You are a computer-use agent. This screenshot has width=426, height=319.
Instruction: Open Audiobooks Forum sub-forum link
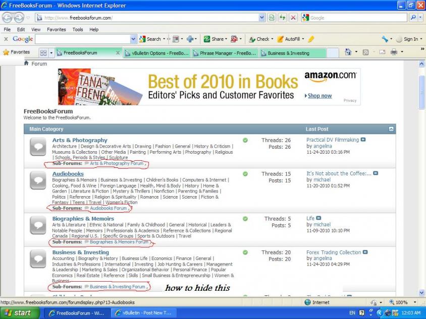[x=109, y=208]
